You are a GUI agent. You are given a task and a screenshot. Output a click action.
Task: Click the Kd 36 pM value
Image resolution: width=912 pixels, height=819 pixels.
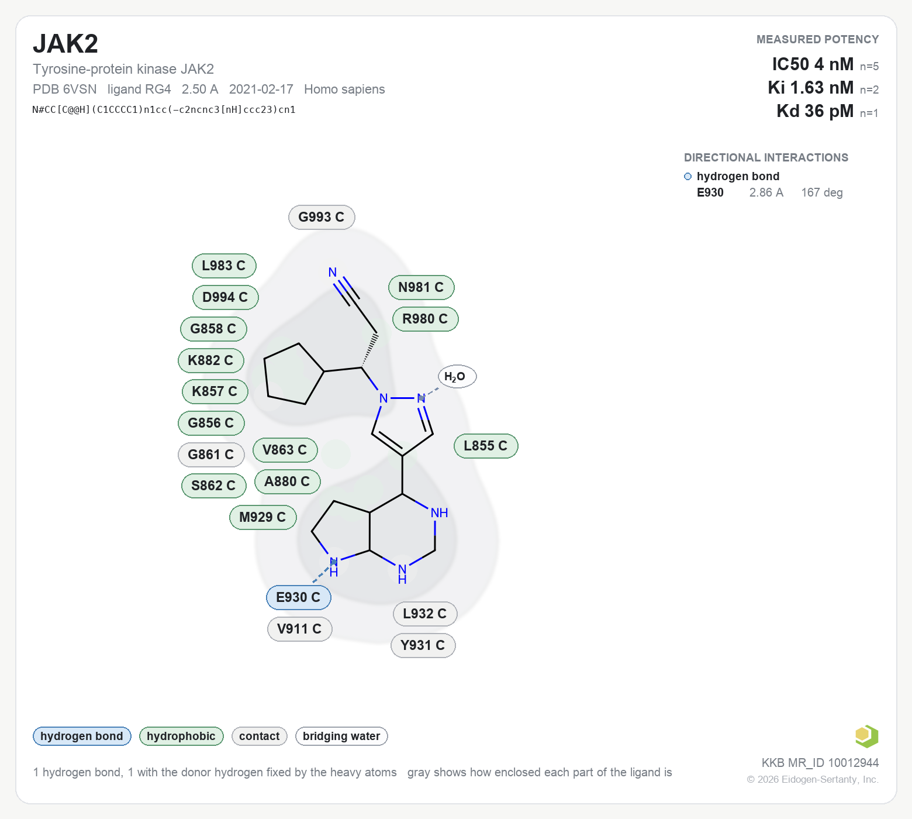pos(815,111)
